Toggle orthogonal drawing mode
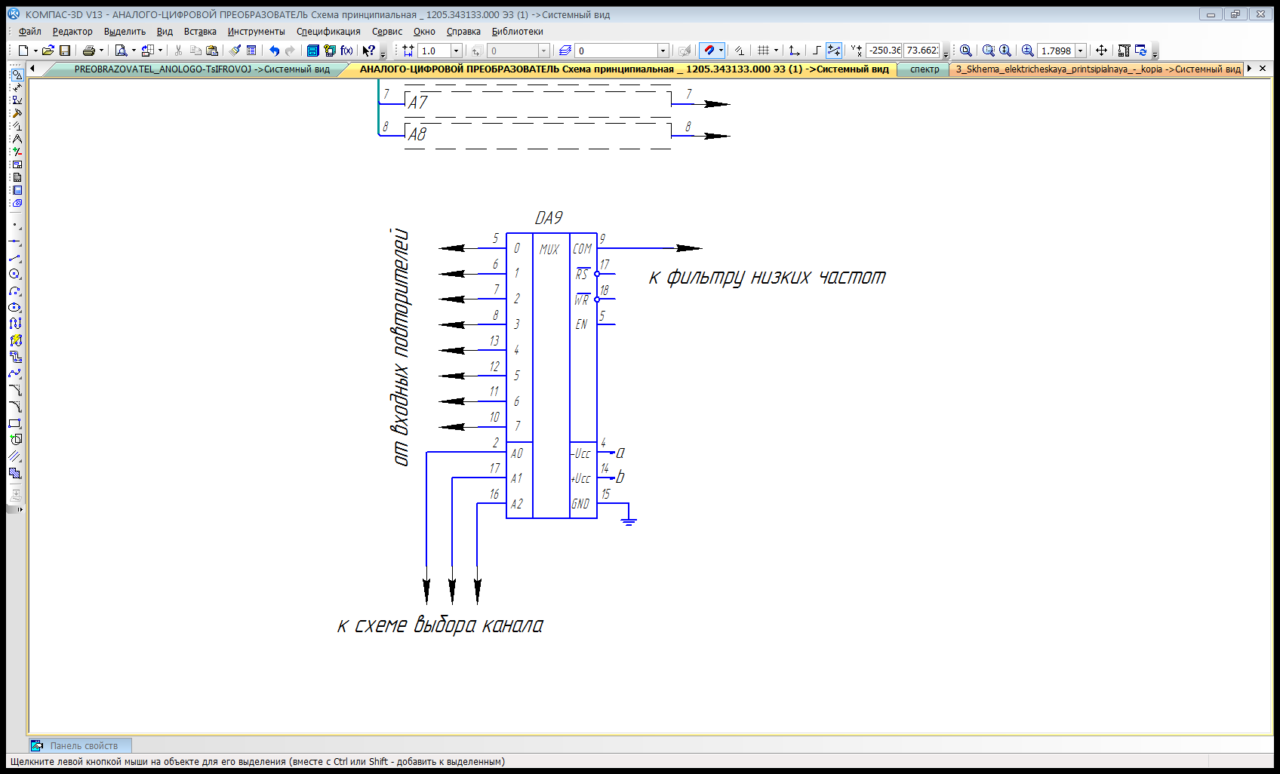Screen dimensions: 1280x774 click(817, 51)
